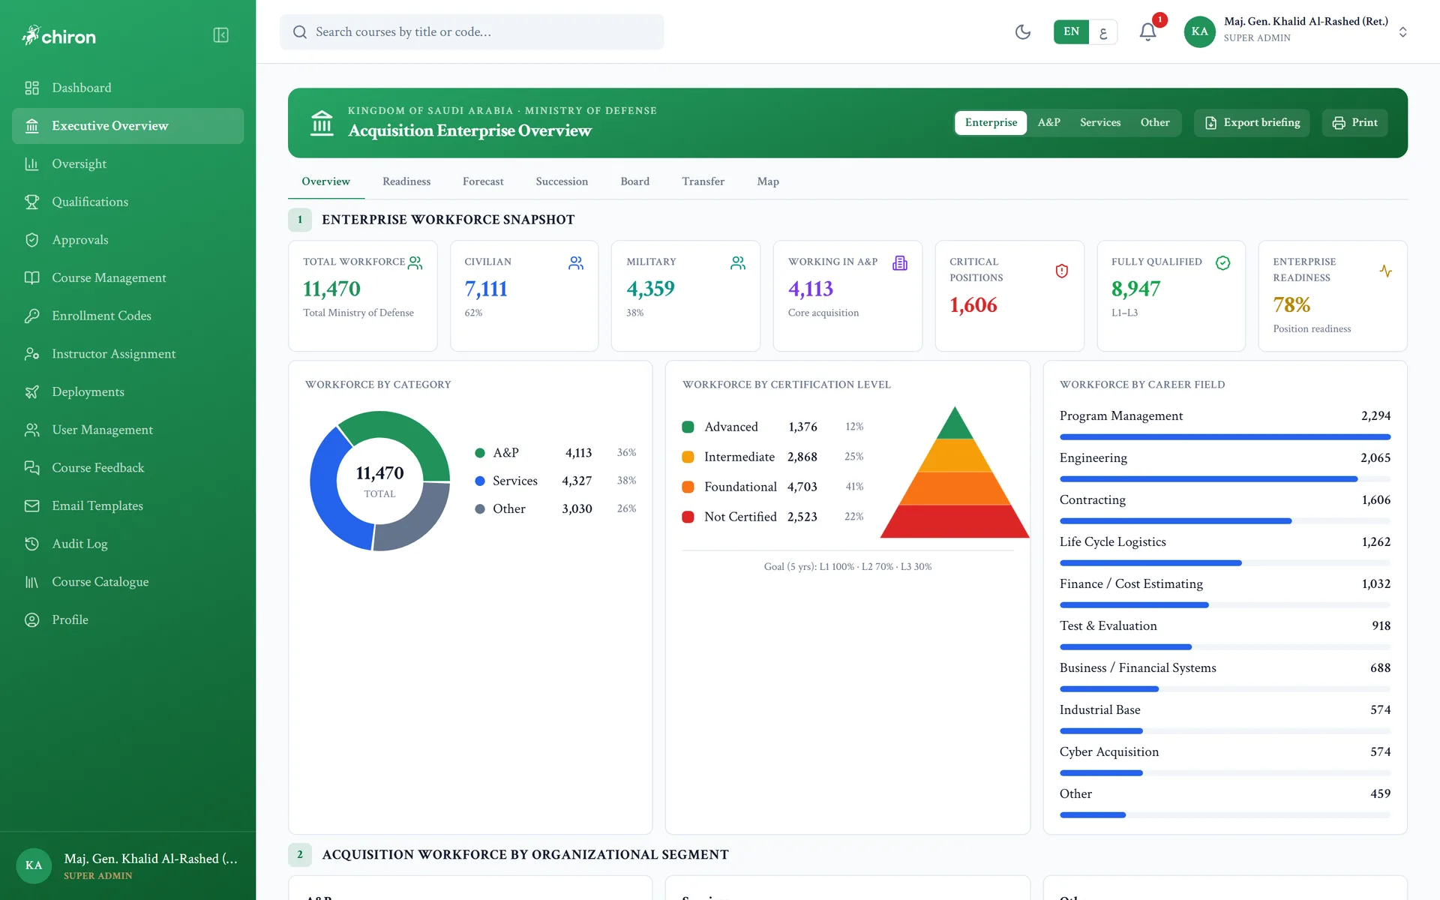Click the Program Management progress bar
This screenshot has width=1440, height=900.
coord(1225,436)
